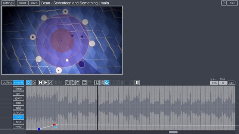Open the settings menu
This screenshot has width=239, height=134.
(x=8, y=3)
